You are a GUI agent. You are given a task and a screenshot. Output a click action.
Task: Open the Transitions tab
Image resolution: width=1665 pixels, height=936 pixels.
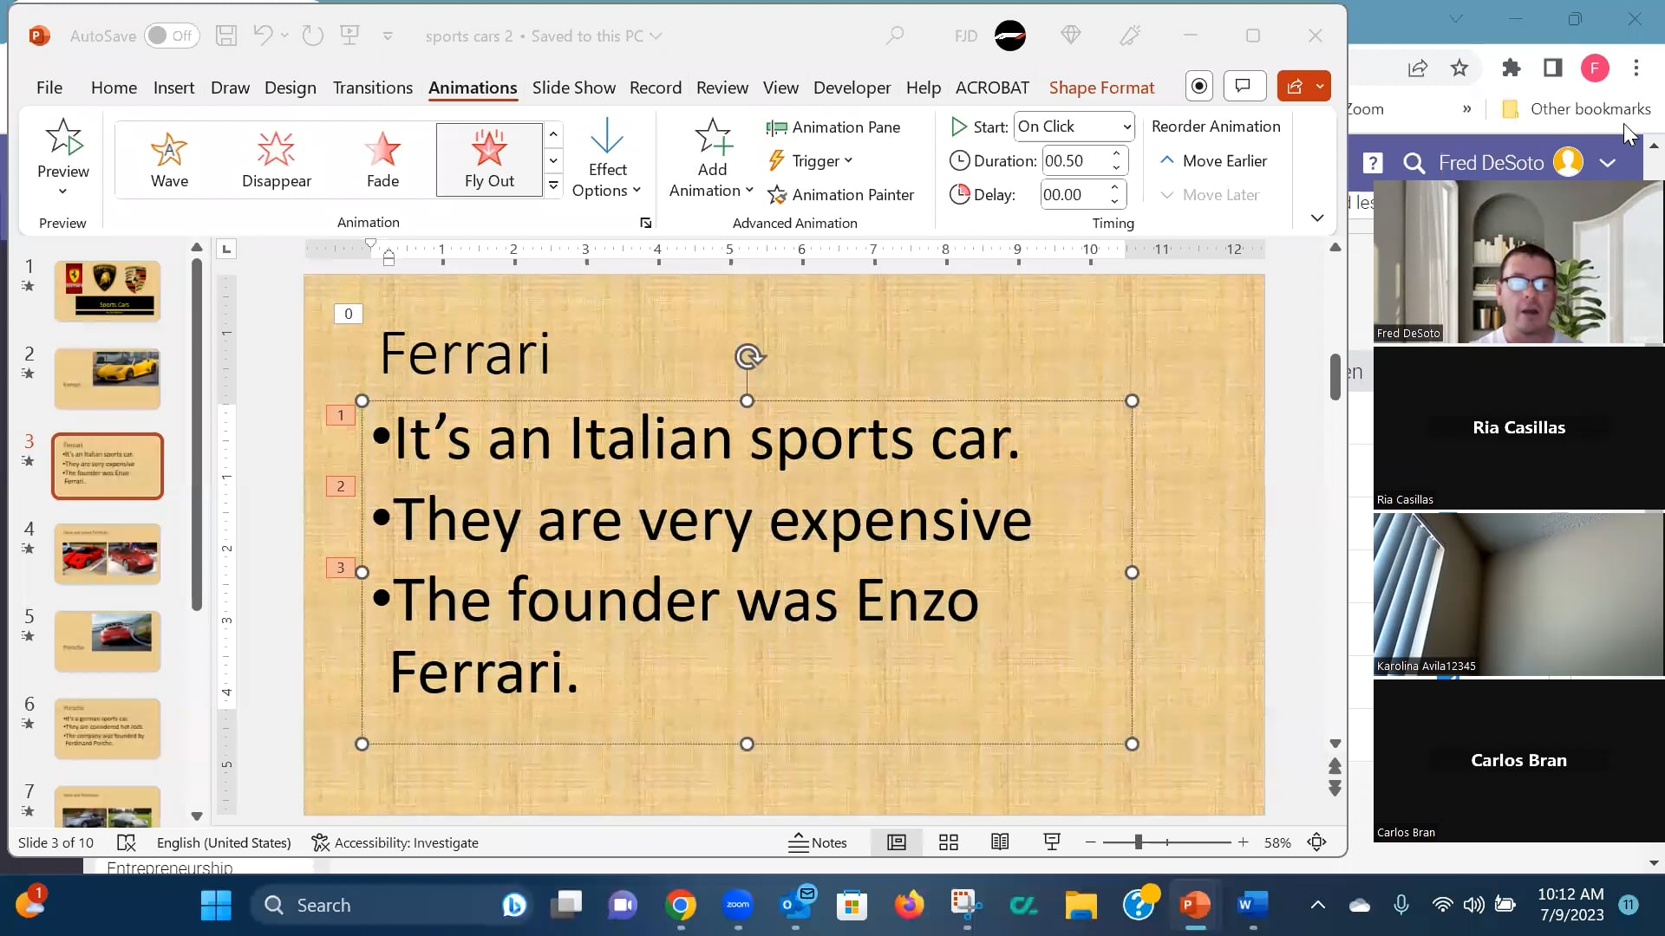373,88
